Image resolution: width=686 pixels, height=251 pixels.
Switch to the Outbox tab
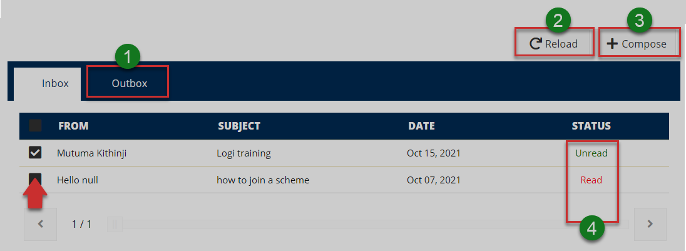[x=129, y=83]
